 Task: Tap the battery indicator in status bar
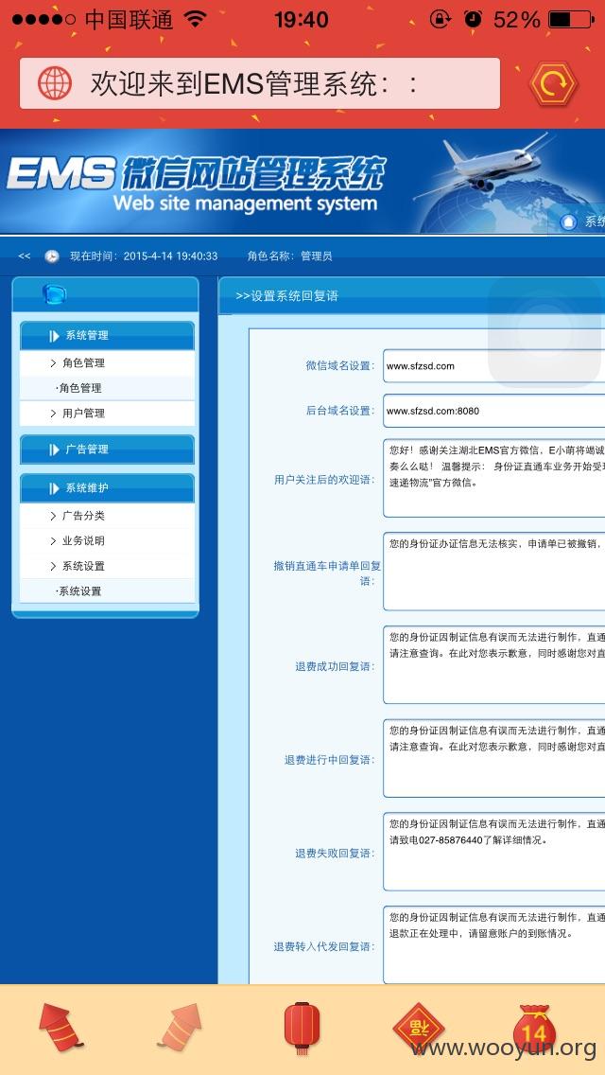570,19
